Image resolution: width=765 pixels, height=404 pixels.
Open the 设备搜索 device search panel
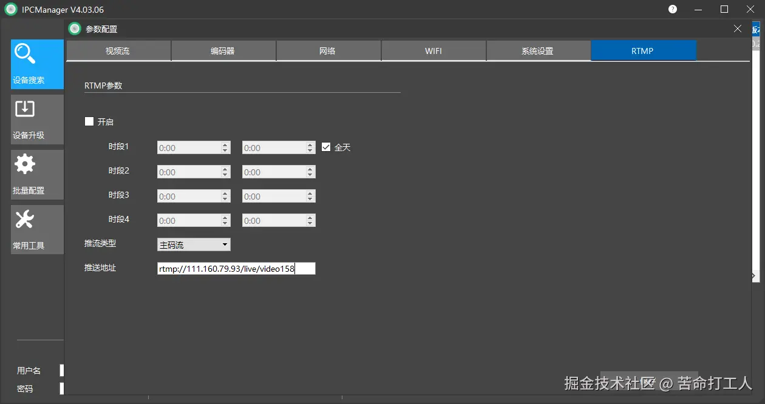(x=37, y=64)
